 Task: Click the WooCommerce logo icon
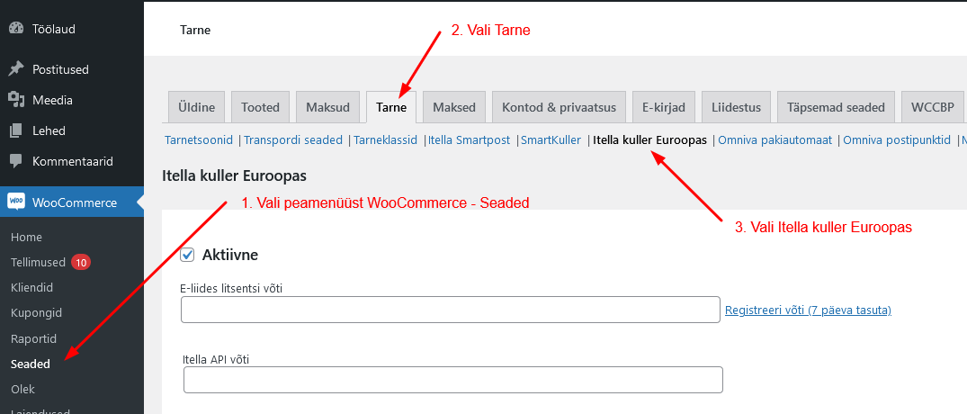[16, 202]
